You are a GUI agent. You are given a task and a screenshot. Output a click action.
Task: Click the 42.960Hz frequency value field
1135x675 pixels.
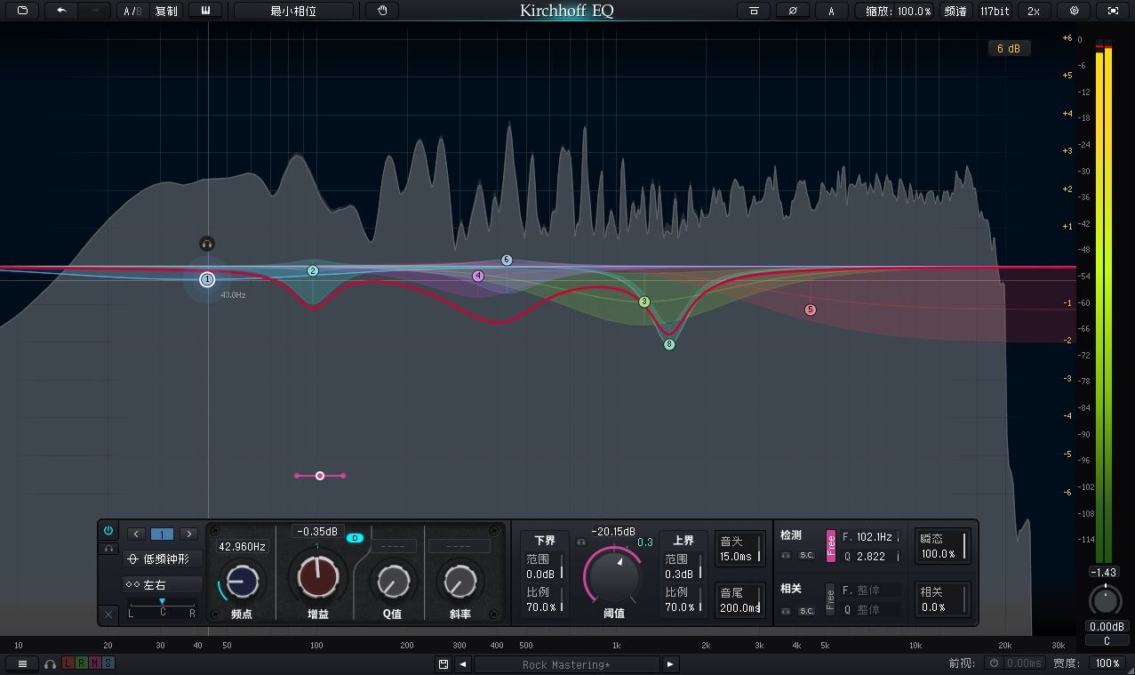pyautogui.click(x=242, y=546)
